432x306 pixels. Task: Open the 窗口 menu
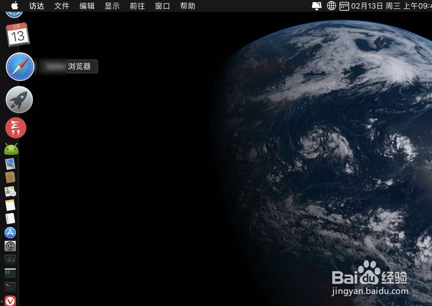tap(162, 6)
